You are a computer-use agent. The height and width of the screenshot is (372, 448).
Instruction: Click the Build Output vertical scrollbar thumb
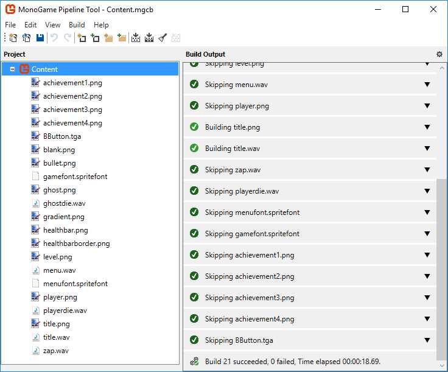point(441,270)
